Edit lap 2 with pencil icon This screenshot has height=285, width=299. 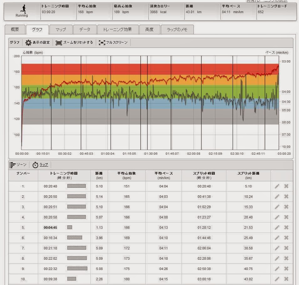[277, 197]
